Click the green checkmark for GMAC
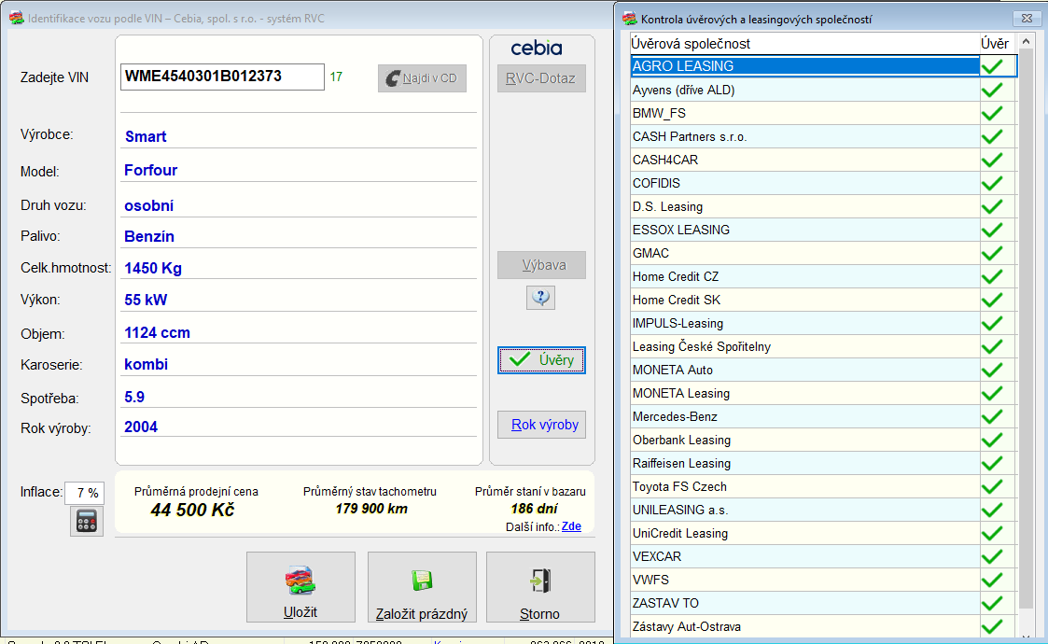Viewport: 1048px width, 644px height. tap(993, 254)
